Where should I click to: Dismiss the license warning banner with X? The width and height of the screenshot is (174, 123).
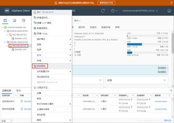[171, 3]
